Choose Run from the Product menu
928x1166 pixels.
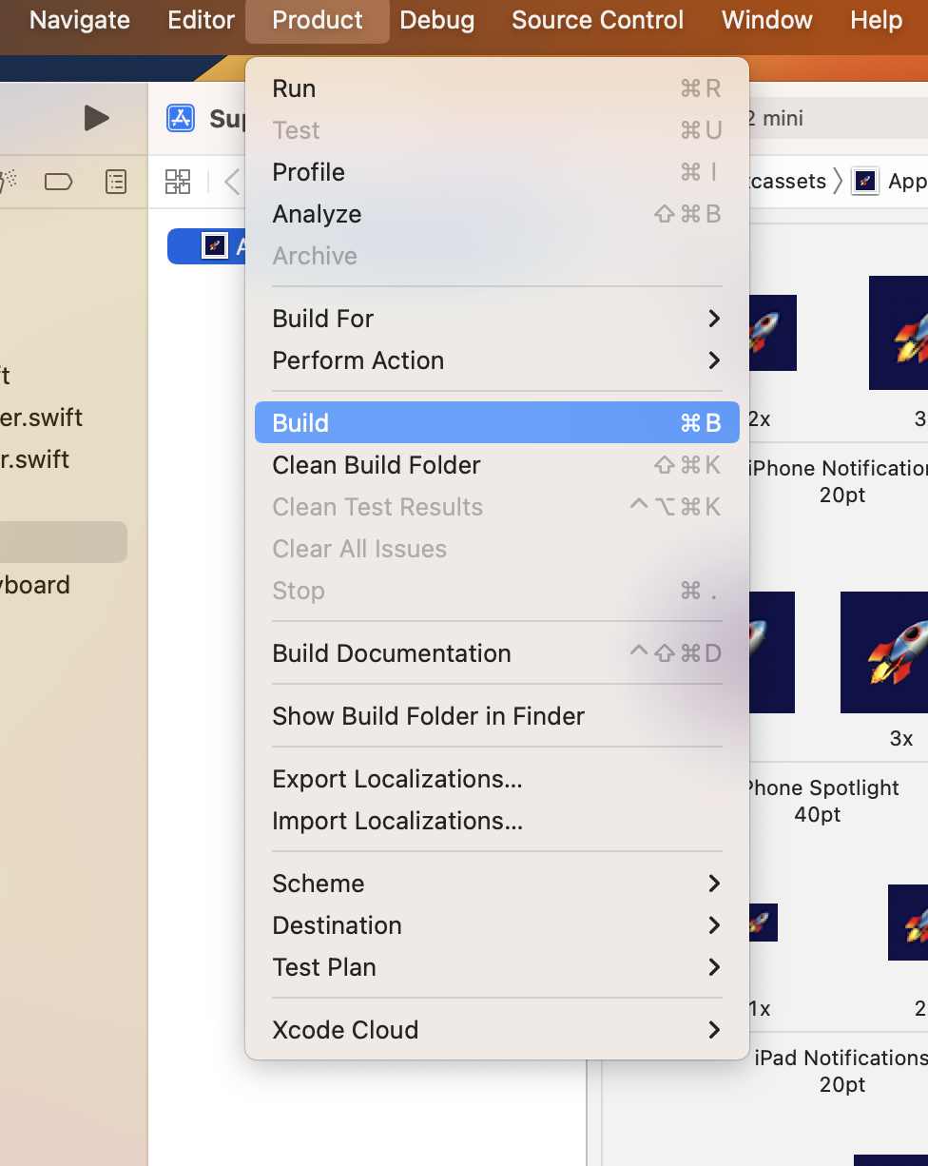point(497,88)
